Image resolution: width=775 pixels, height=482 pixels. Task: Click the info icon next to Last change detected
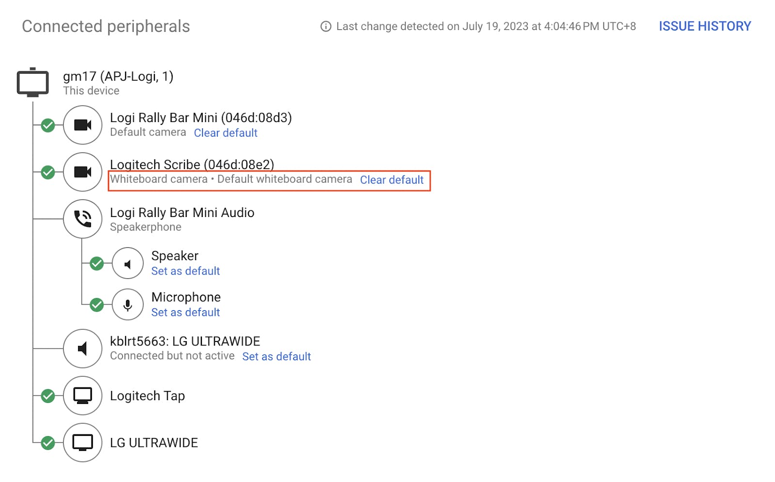coord(326,27)
